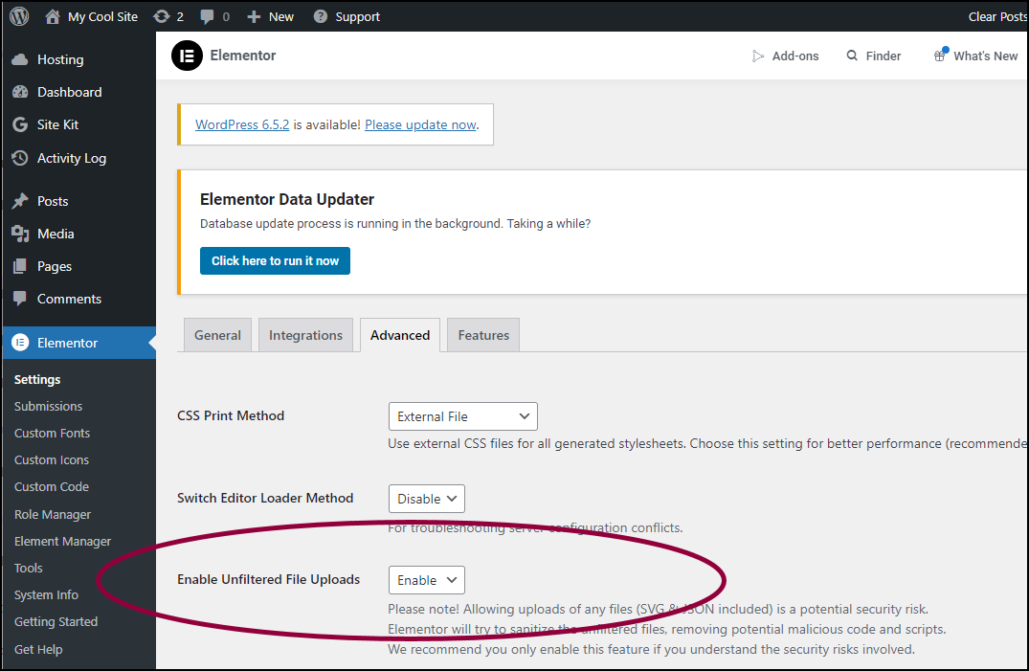Open Custom Icons submenu item
Screen dimensions: 1029x671
click(x=52, y=460)
